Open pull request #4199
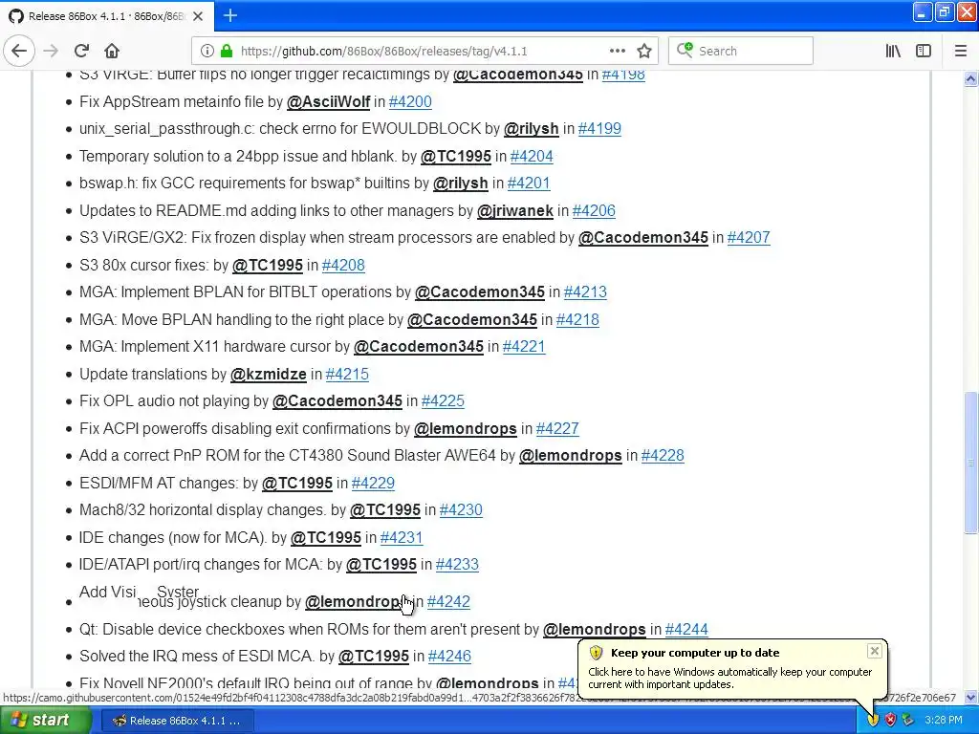 pyautogui.click(x=599, y=129)
